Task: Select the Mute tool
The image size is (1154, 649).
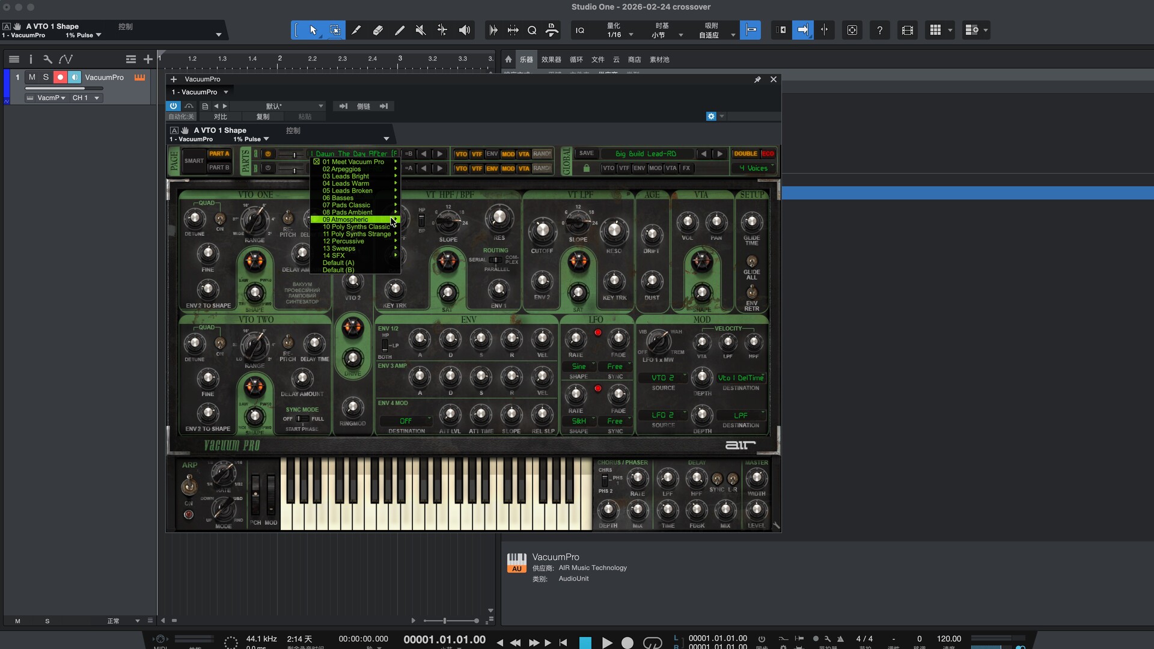Action: (421, 30)
